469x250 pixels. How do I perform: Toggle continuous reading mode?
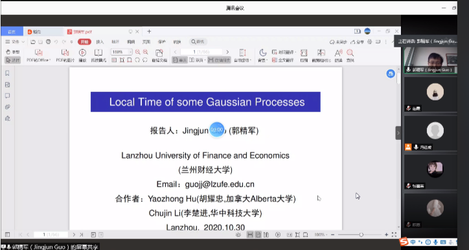(219, 60)
